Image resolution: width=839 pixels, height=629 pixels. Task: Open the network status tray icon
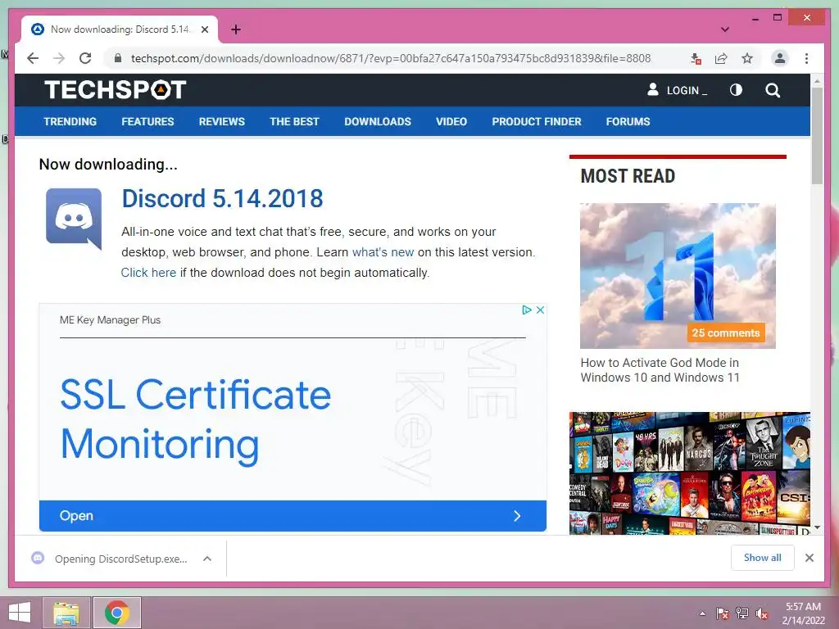tap(742, 613)
